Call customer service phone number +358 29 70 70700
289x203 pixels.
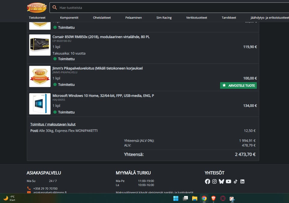(x=45, y=189)
